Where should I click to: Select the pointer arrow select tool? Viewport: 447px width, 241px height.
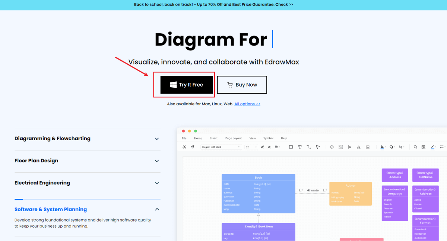point(318,147)
